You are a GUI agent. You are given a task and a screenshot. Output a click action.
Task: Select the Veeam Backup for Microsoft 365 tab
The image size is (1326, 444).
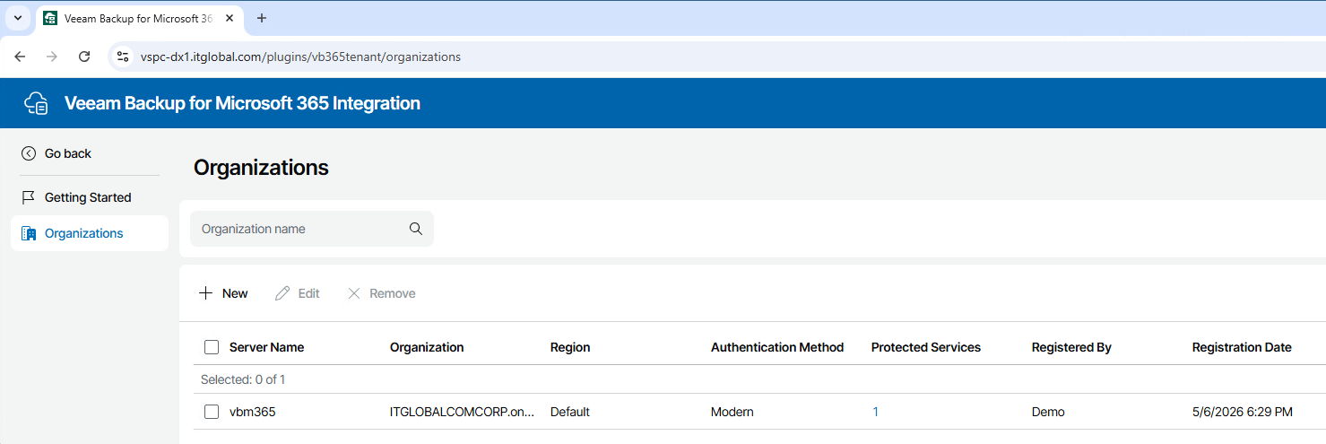[139, 19]
